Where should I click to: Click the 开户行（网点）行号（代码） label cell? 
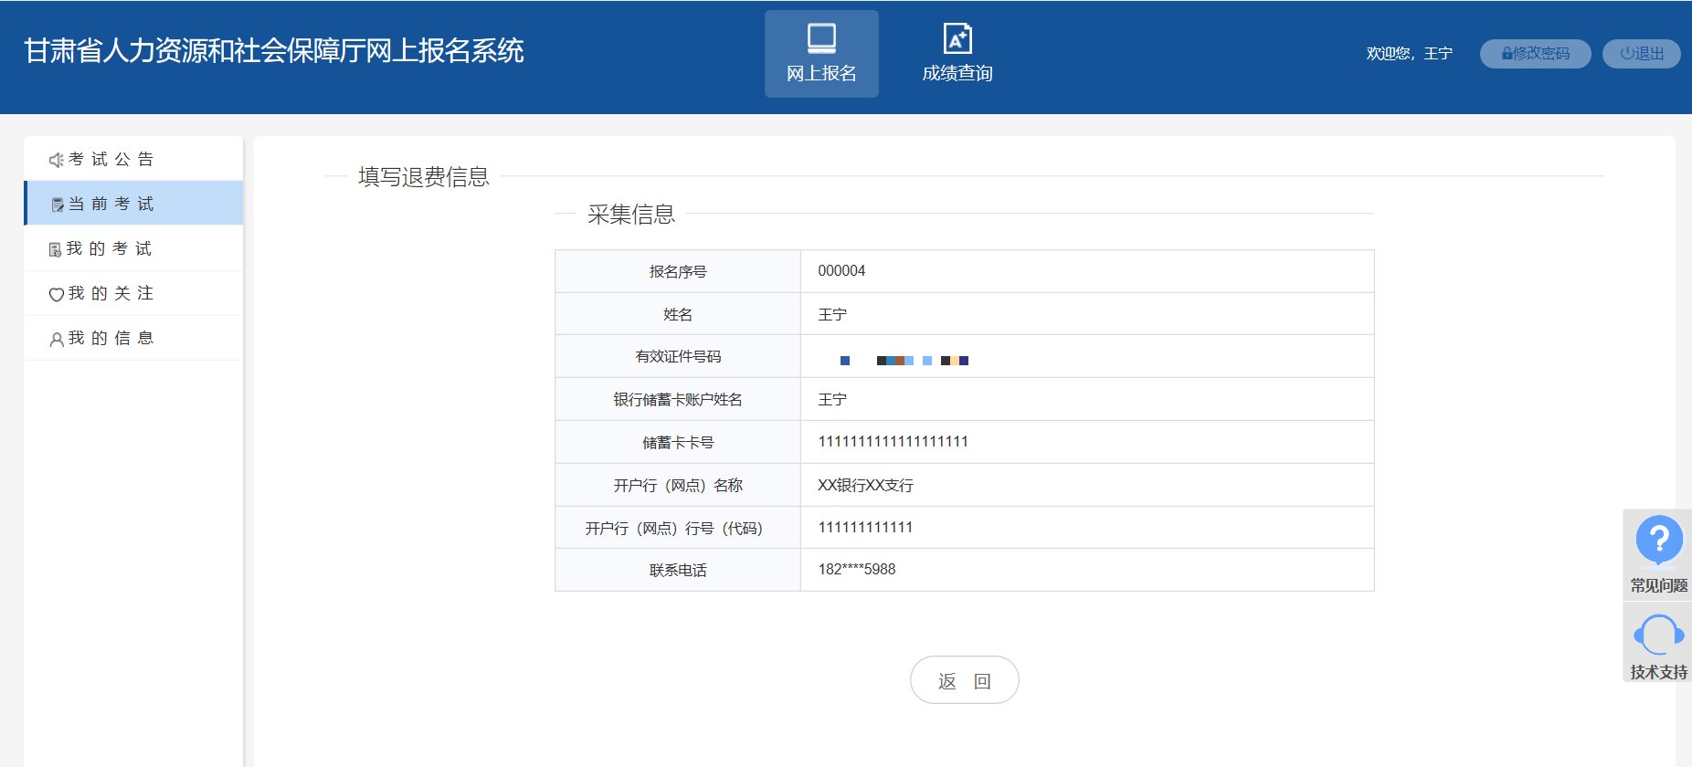tap(678, 528)
